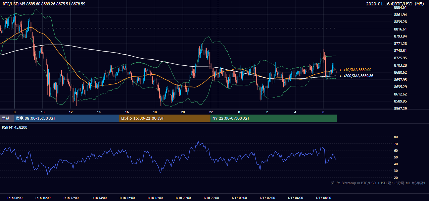
Task: Click RSI scale value 50
Action: 396,157
